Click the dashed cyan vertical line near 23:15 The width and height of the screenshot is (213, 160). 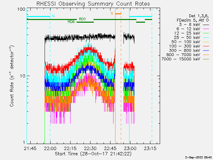[x=152, y=76]
